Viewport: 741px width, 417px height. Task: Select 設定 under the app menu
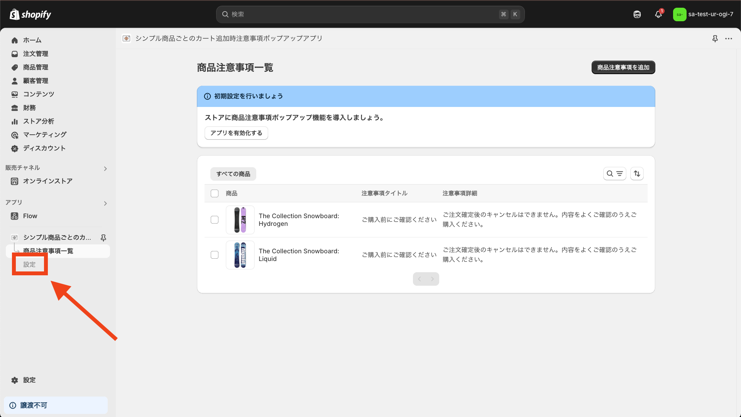click(29, 264)
